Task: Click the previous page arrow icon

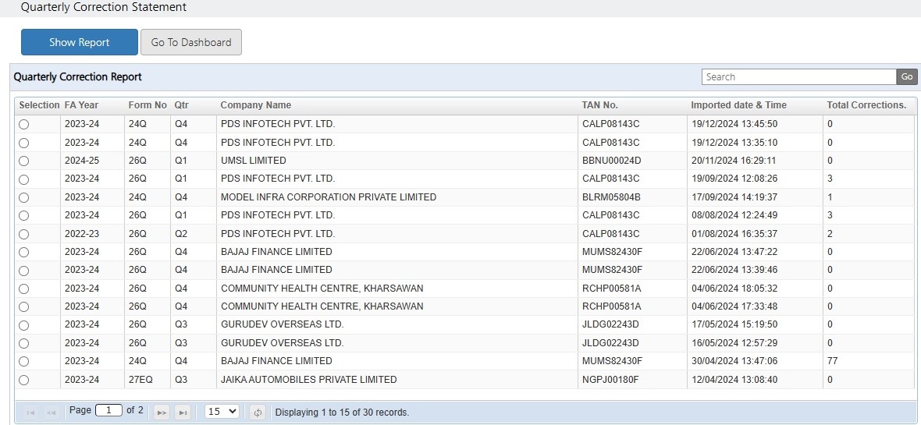Action: [51, 413]
